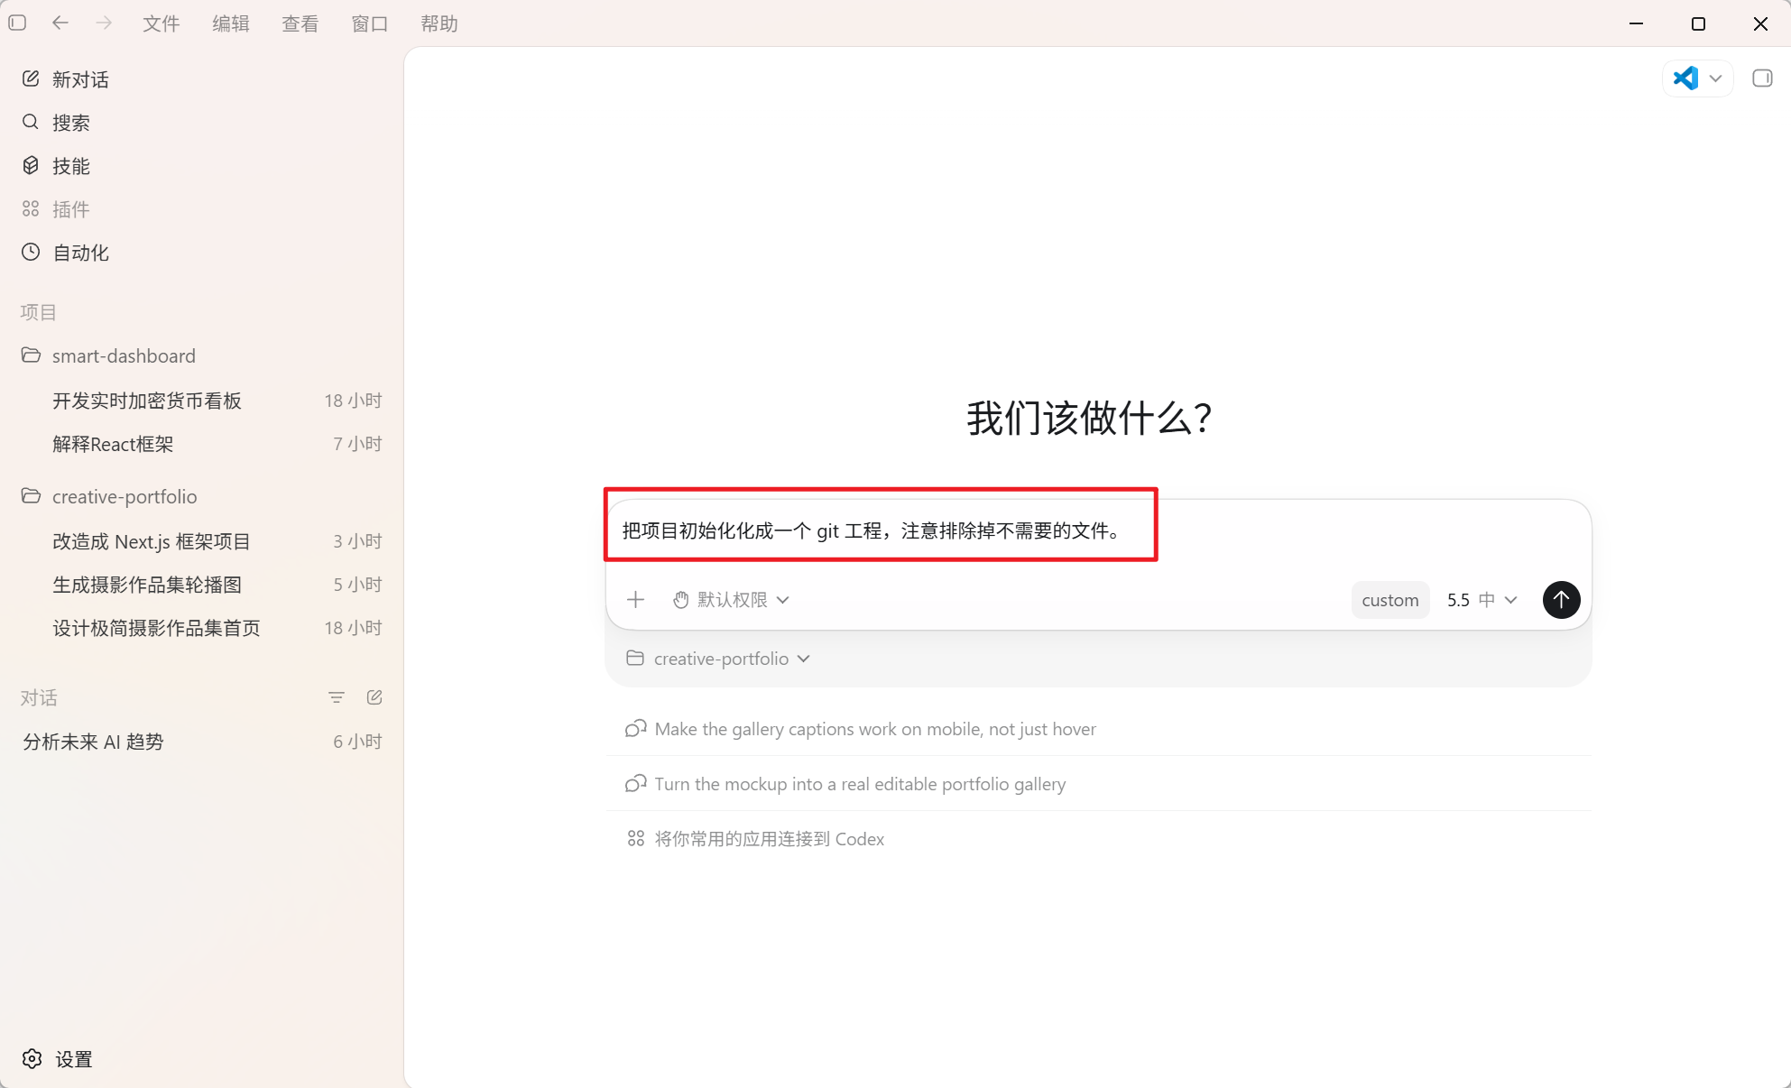The height and width of the screenshot is (1088, 1791).
Task: Open the 插件 plugins section
Action: pyautogui.click(x=202, y=209)
